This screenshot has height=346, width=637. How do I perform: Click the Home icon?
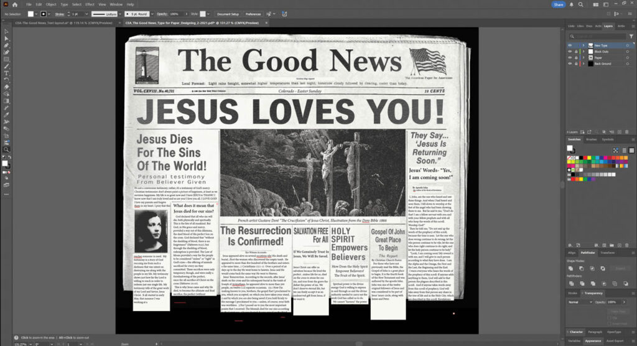click(x=15, y=4)
